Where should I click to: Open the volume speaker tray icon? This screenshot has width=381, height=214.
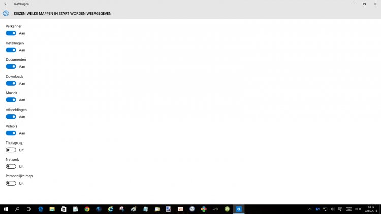point(333,209)
